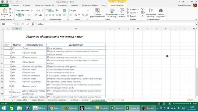Image resolution: width=198 pixels, height=111 pixels.
Task: Open the font name dropdown
Action: [30, 10]
